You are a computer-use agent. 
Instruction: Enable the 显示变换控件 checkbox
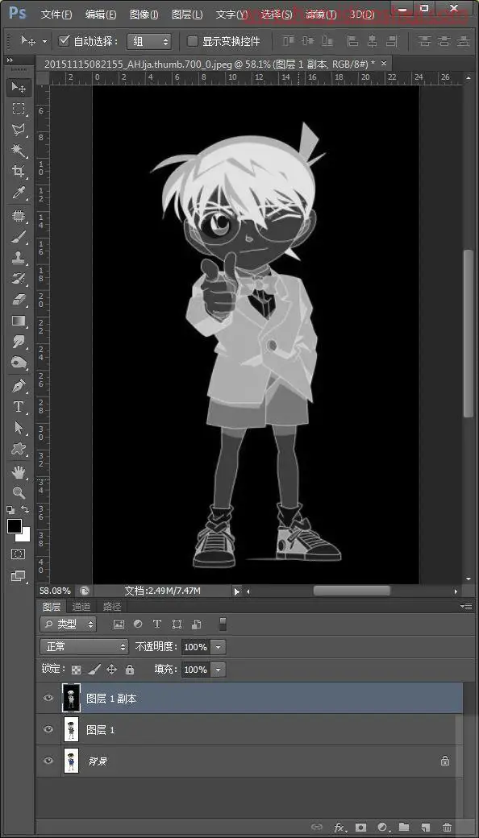click(192, 40)
